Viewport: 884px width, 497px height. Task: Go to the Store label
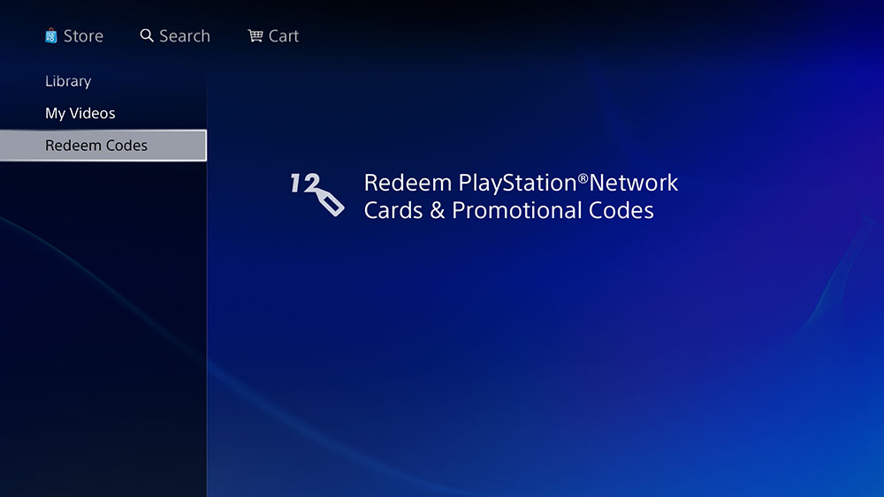click(x=83, y=36)
